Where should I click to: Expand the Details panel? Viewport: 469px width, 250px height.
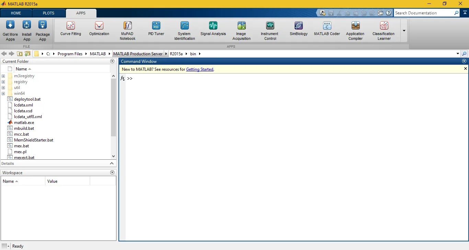coord(112,163)
